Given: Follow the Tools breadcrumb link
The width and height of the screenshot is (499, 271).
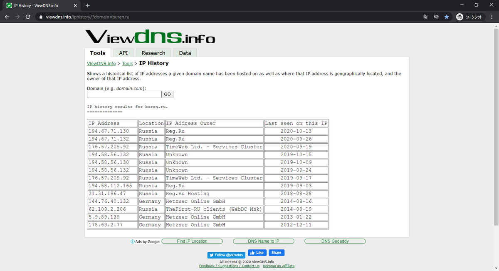Looking at the screenshot, I should tap(127, 64).
